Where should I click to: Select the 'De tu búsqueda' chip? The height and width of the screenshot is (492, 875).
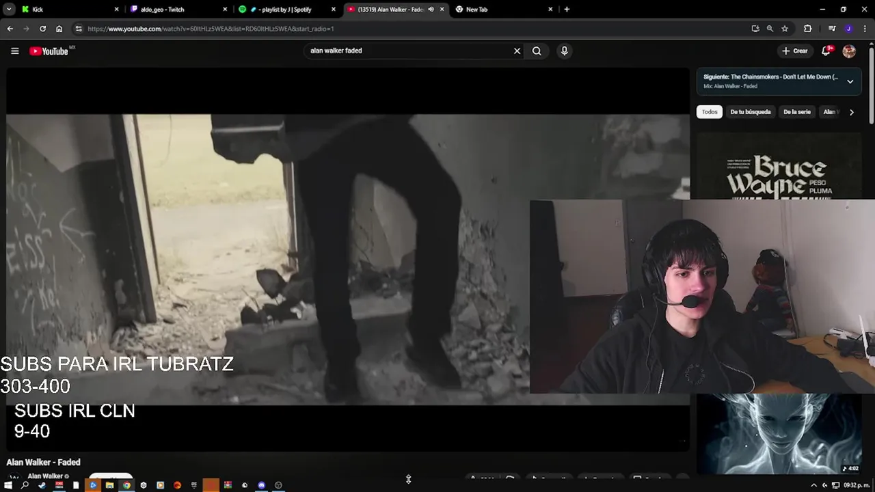coord(750,112)
